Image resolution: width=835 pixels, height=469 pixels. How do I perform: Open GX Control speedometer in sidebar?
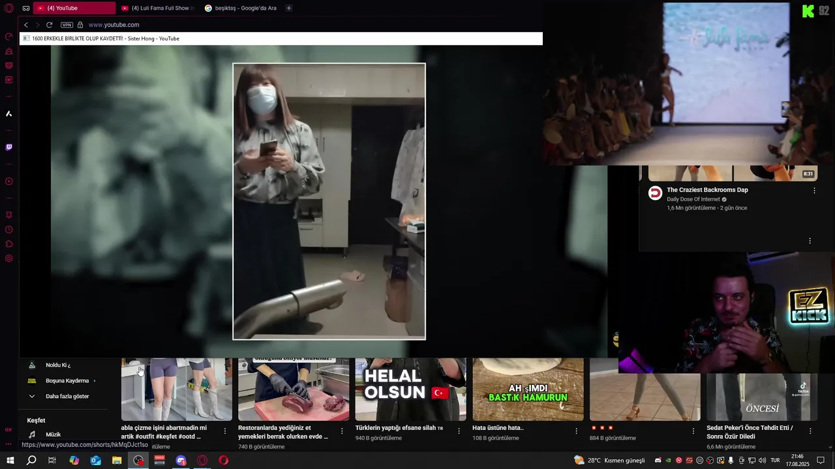coord(9,37)
